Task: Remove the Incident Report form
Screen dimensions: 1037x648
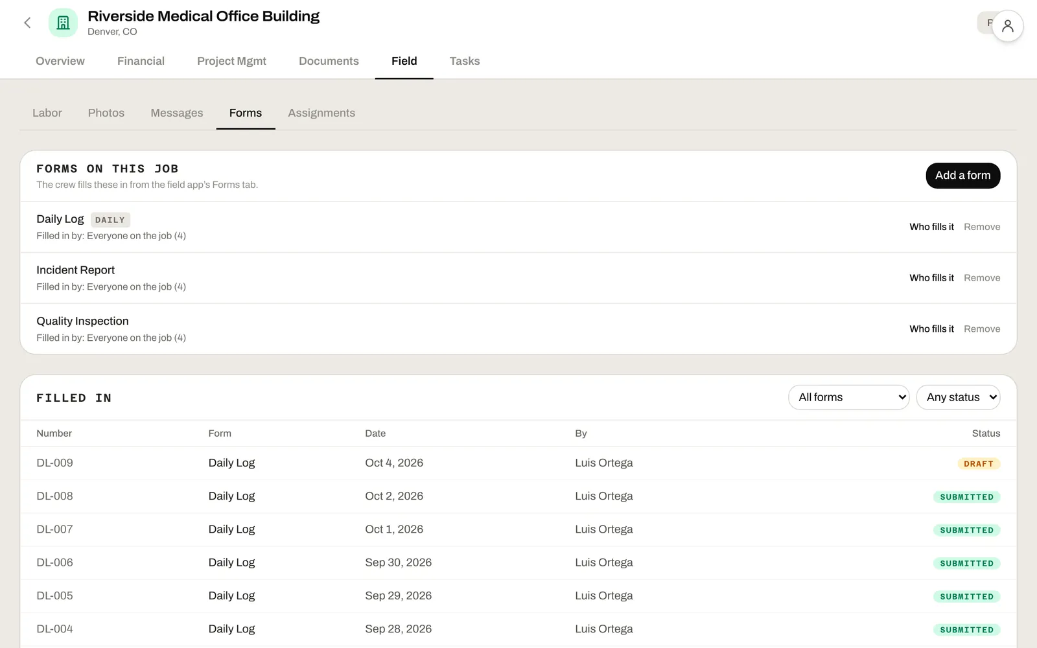Action: tap(982, 278)
